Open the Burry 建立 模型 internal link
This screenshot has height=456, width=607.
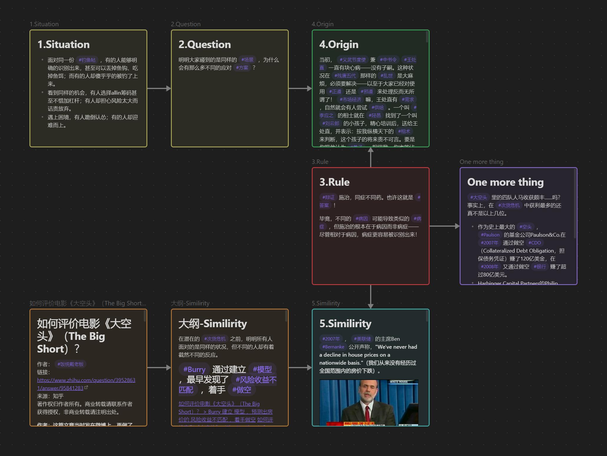[x=226, y=412]
